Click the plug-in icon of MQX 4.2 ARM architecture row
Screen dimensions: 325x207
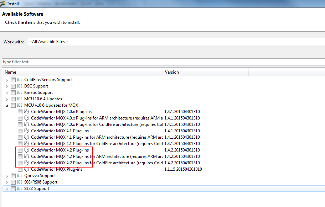tap(26, 156)
